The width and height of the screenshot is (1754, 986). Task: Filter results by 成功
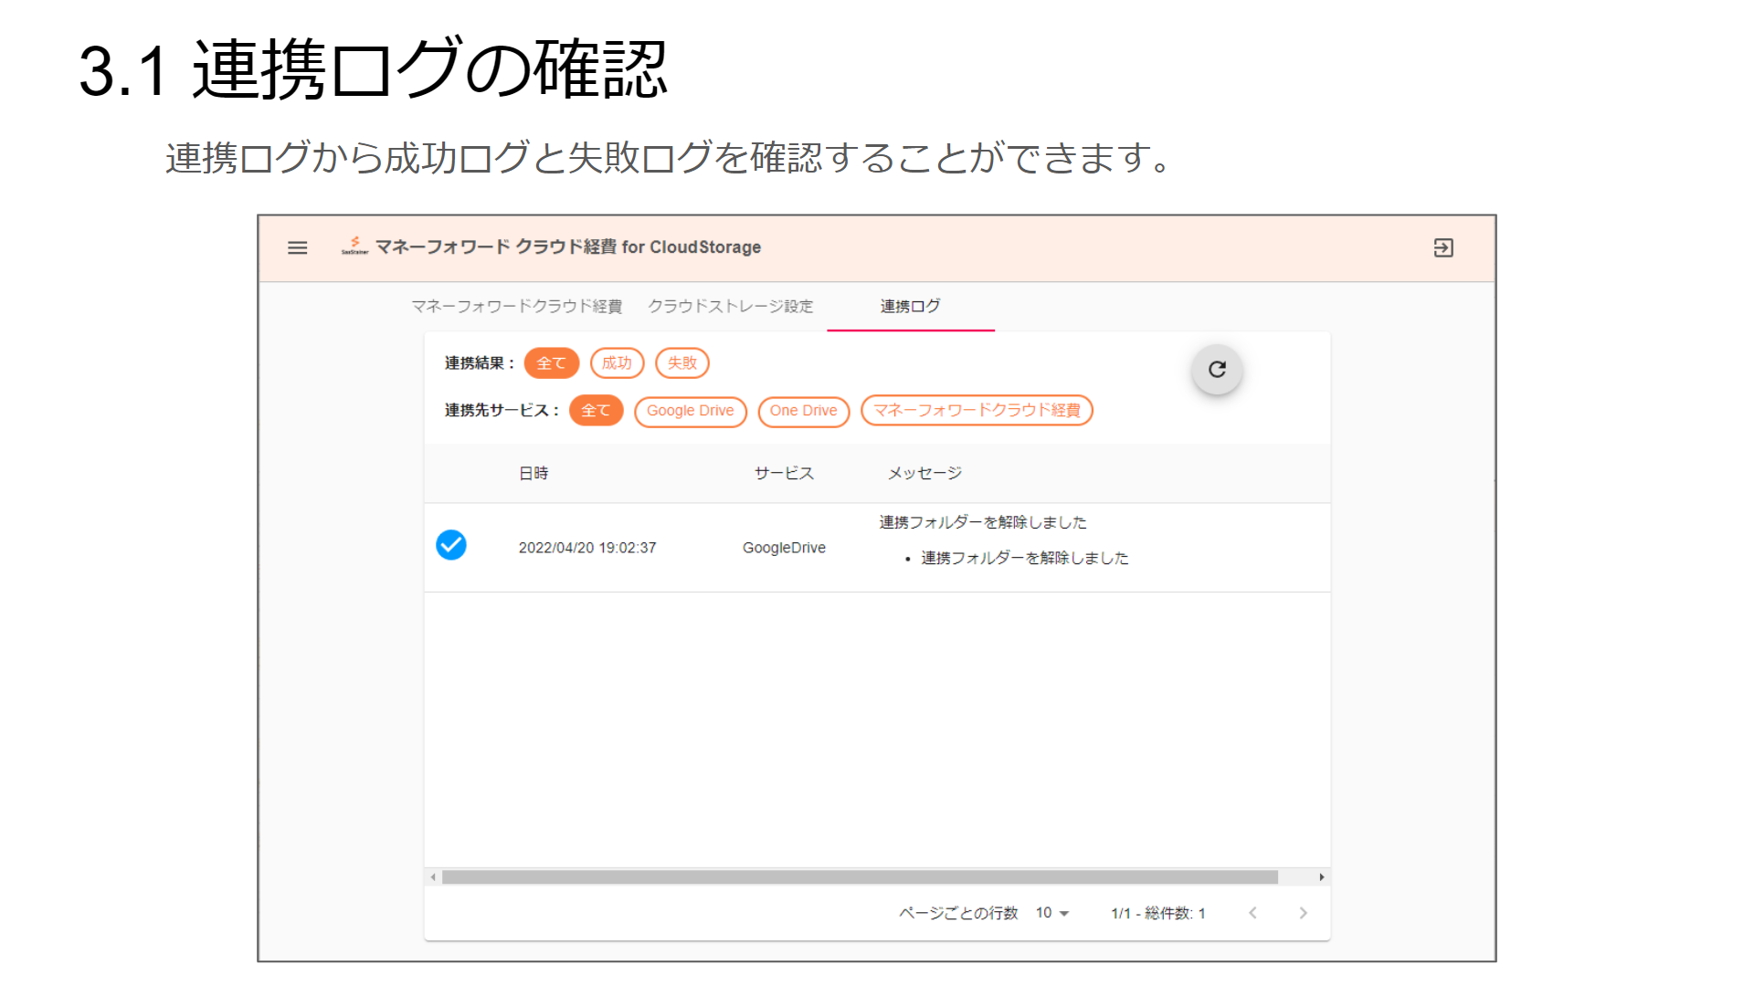(618, 363)
